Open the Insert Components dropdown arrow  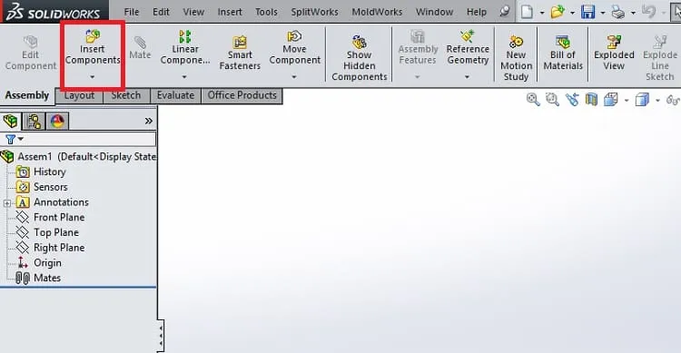point(92,77)
